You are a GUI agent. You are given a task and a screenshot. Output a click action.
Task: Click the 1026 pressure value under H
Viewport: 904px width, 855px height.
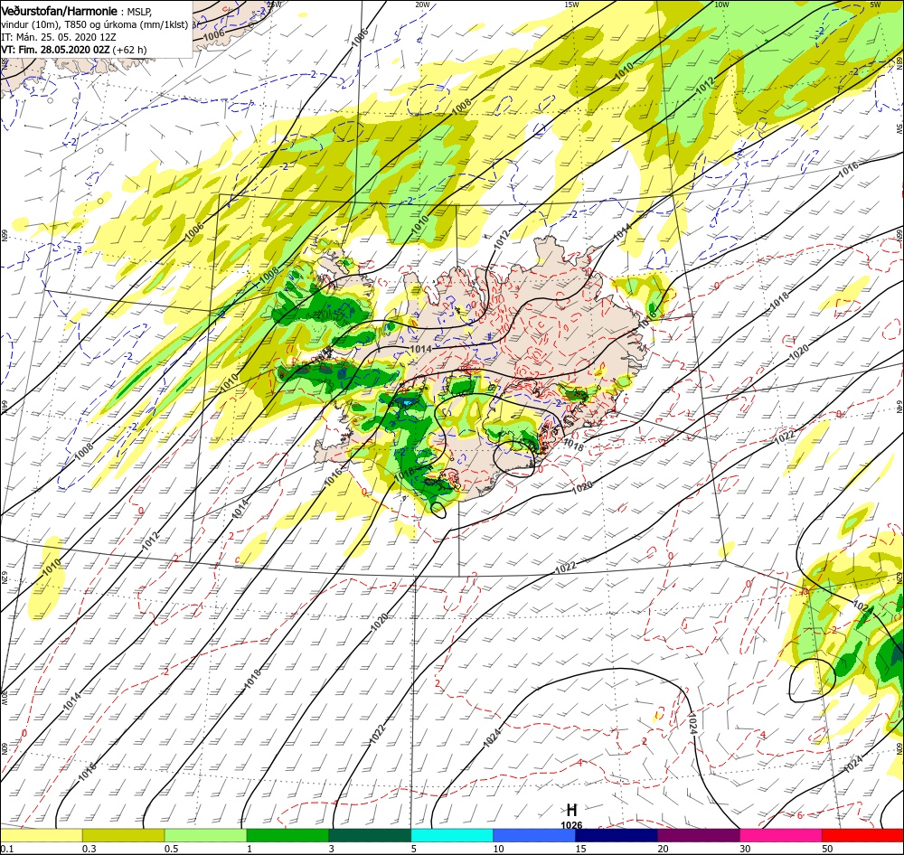tap(571, 825)
